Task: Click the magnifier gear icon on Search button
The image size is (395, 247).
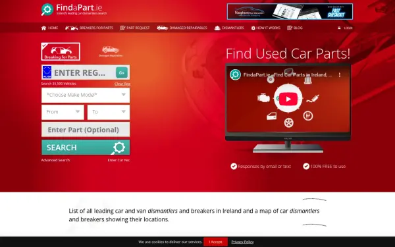Action: point(117,148)
